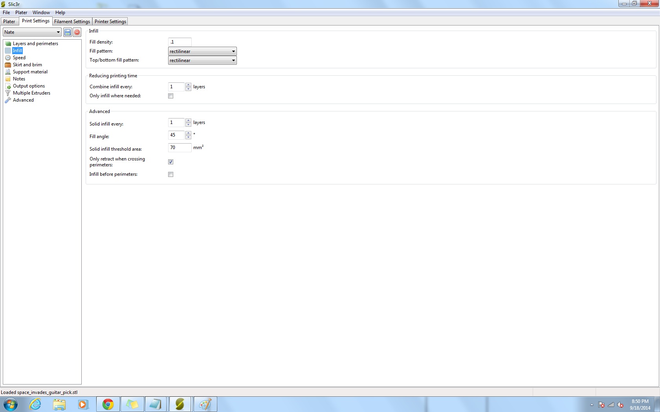This screenshot has height=412, width=660.
Task: Decrease the Fill angle value
Action: point(188,137)
